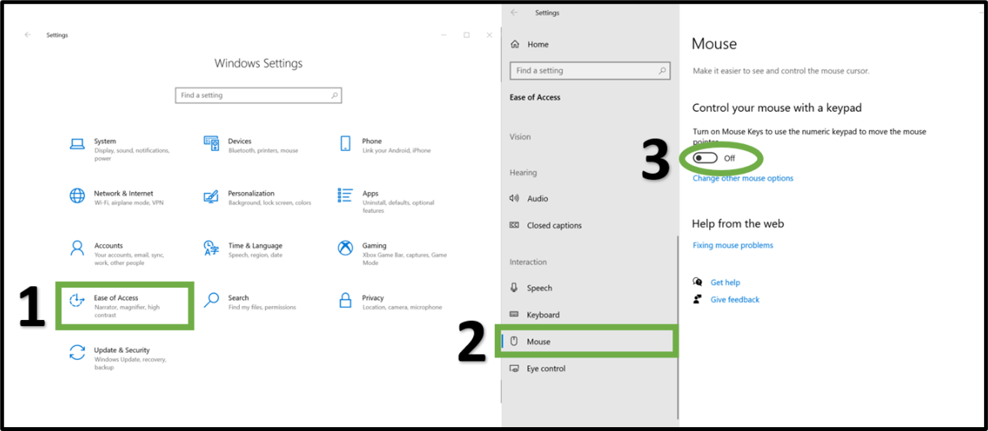
Task: Click Find a setting field in Windows Settings
Action: [x=258, y=96]
